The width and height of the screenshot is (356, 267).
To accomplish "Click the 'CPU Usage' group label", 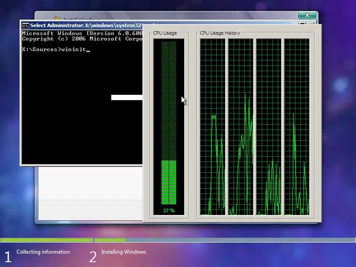I will coord(165,33).
